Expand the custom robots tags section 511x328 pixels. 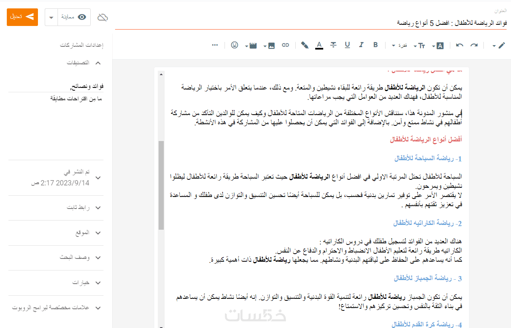[x=98, y=308]
